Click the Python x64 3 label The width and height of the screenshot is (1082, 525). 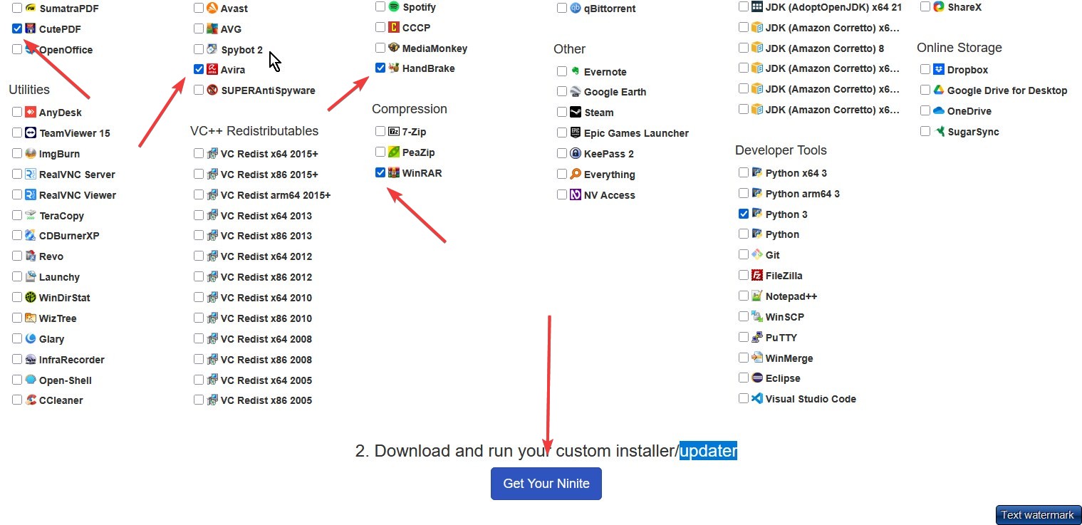pos(796,173)
